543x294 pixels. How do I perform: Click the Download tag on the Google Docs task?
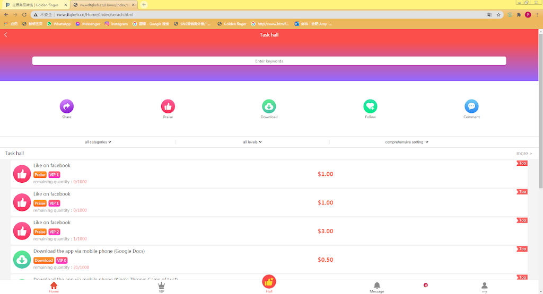tap(43, 261)
